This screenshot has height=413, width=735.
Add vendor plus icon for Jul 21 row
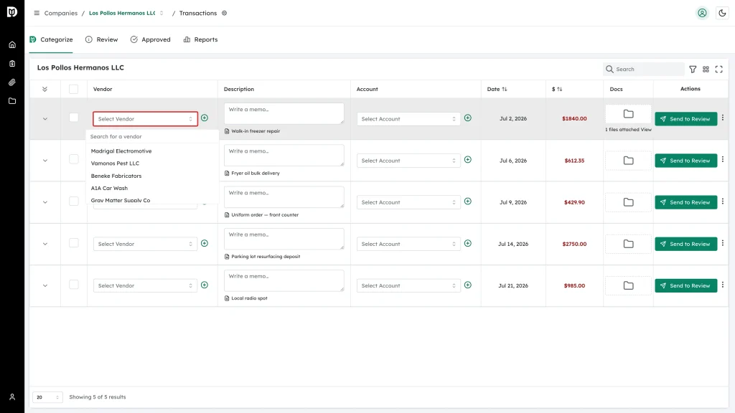coord(205,285)
